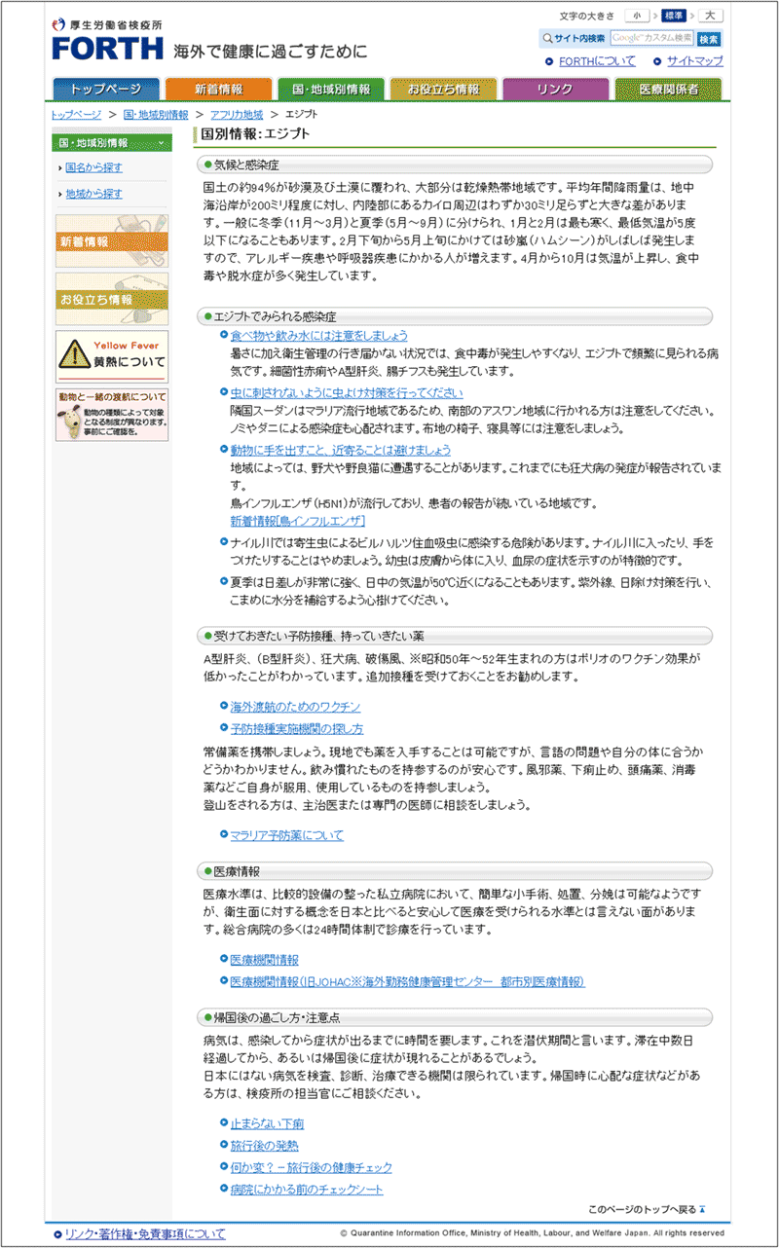Click アフリカ地域 in breadcrumb

click(237, 115)
